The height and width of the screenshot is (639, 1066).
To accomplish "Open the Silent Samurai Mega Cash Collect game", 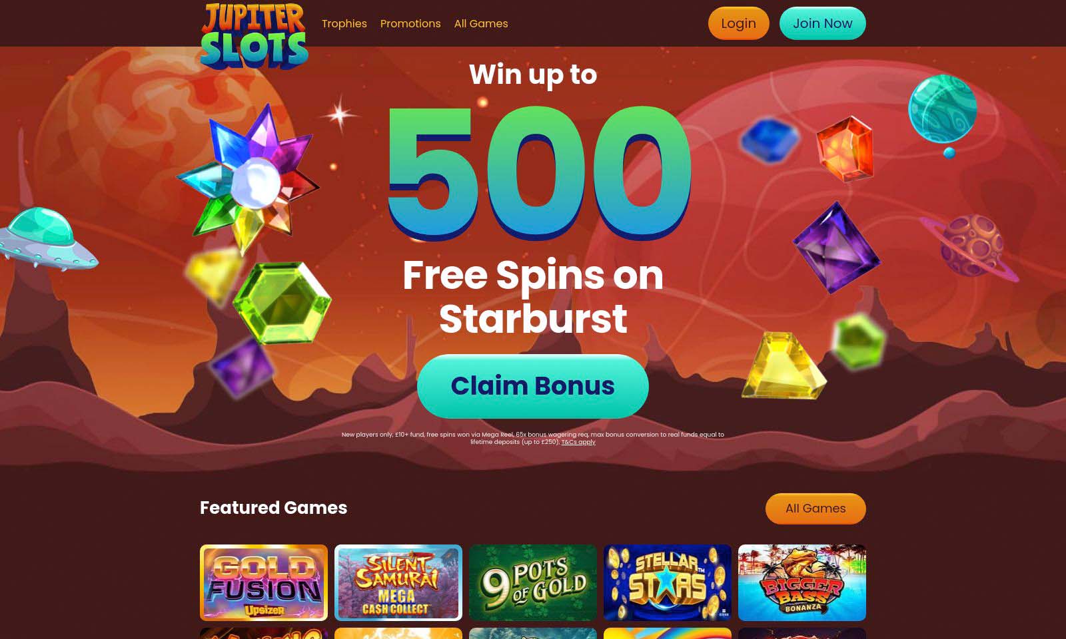I will pyautogui.click(x=398, y=583).
